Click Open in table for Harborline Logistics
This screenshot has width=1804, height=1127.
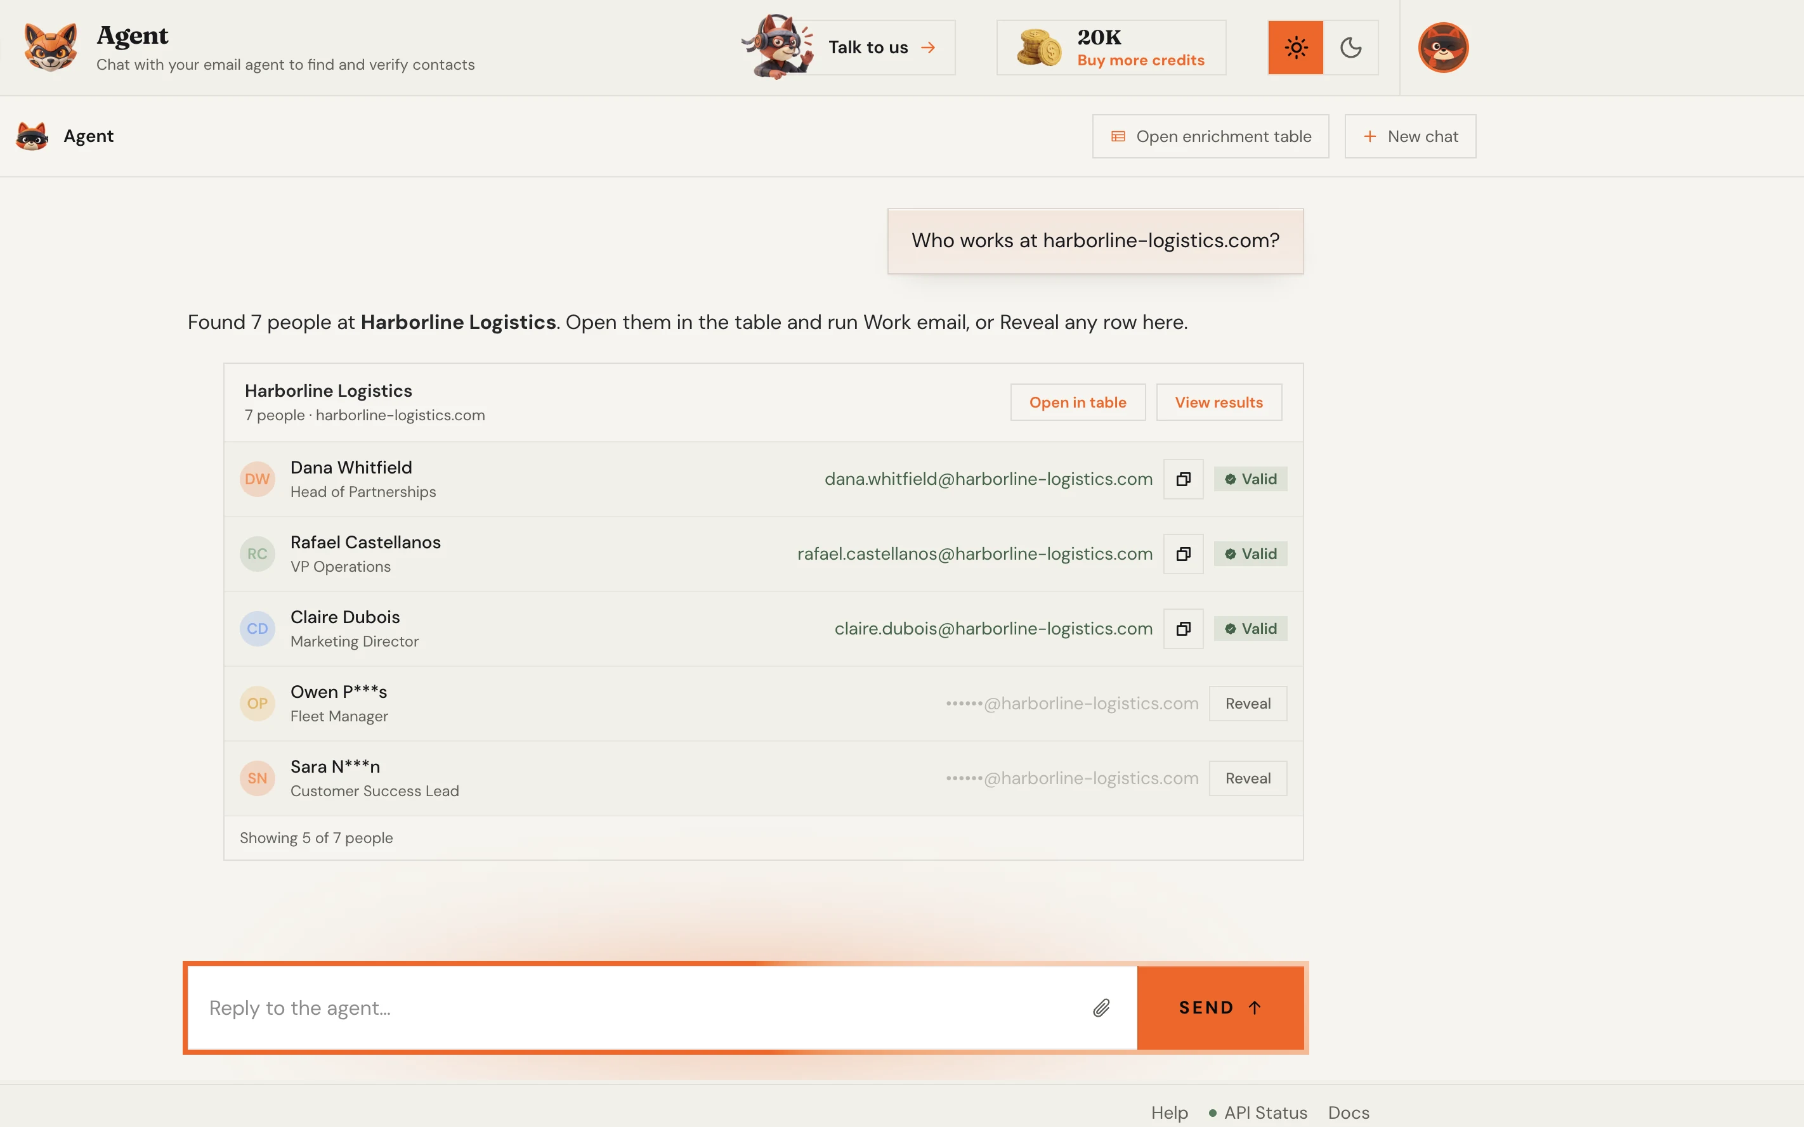[1078, 402]
